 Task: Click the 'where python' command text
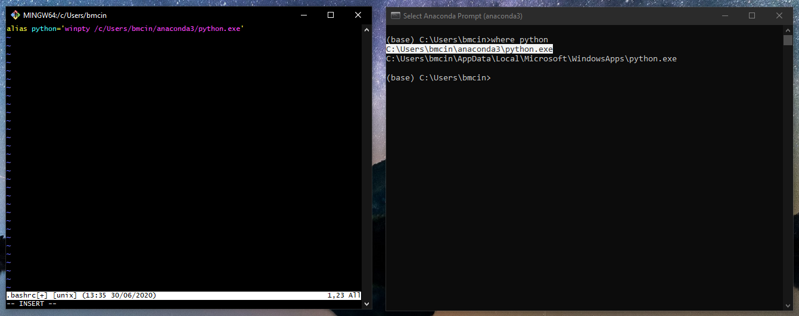tap(519, 40)
